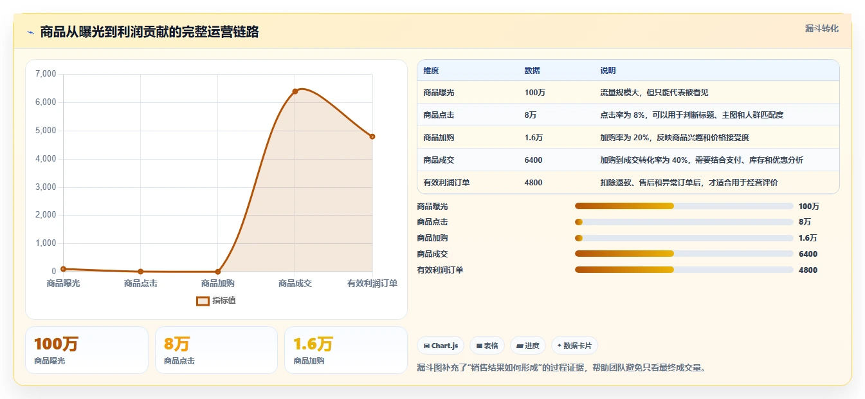Viewport: 865px width, 399px height.
Task: Click the 说明 column header
Action: coord(608,71)
